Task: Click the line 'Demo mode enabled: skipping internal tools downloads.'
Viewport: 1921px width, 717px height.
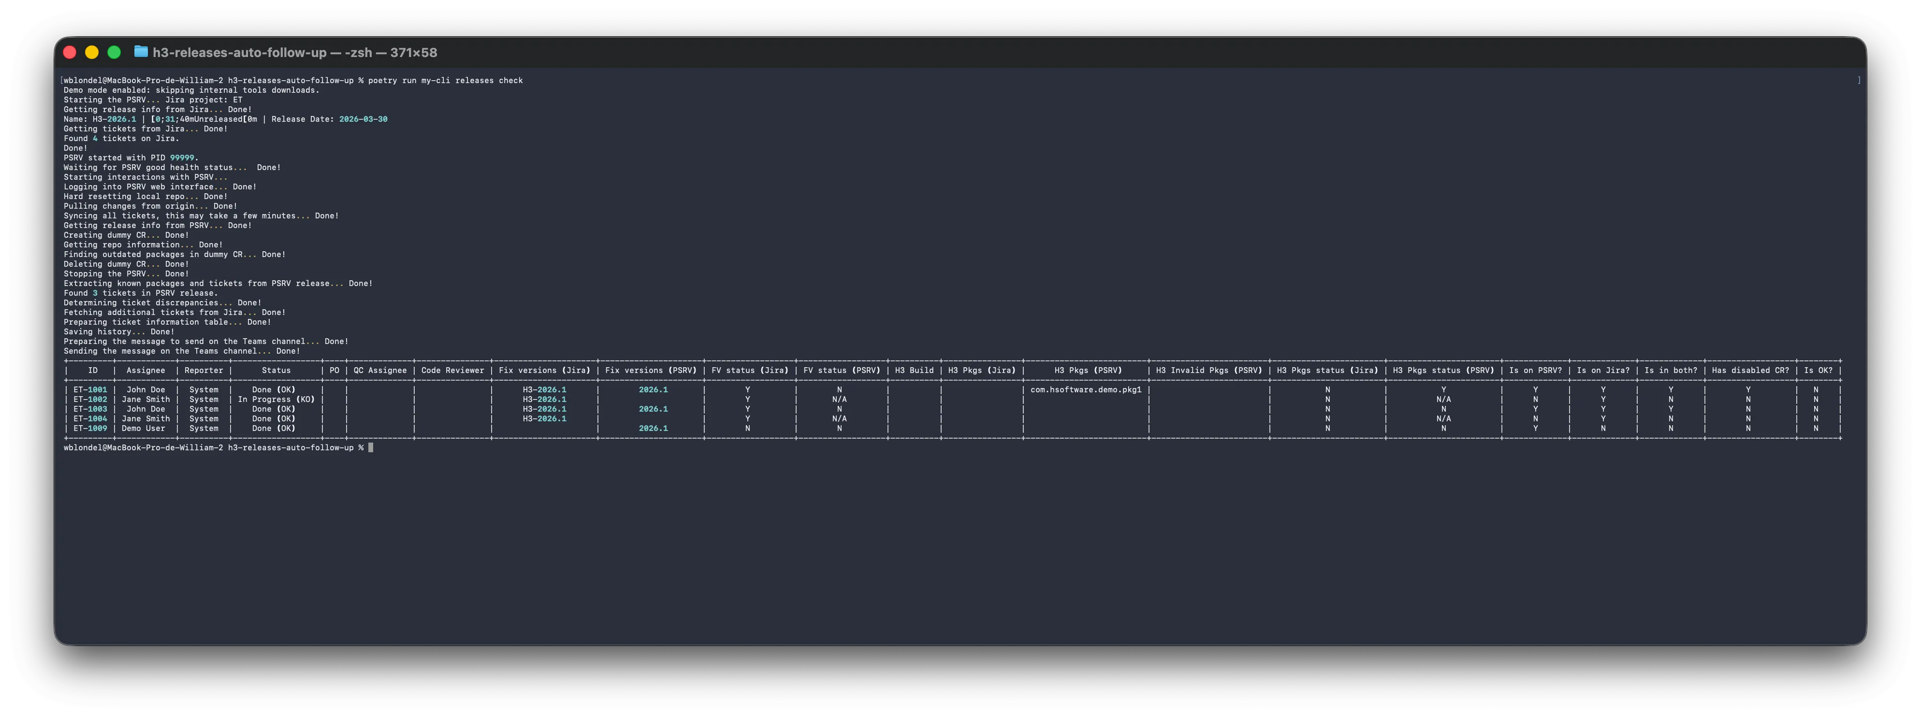Action: (191, 90)
